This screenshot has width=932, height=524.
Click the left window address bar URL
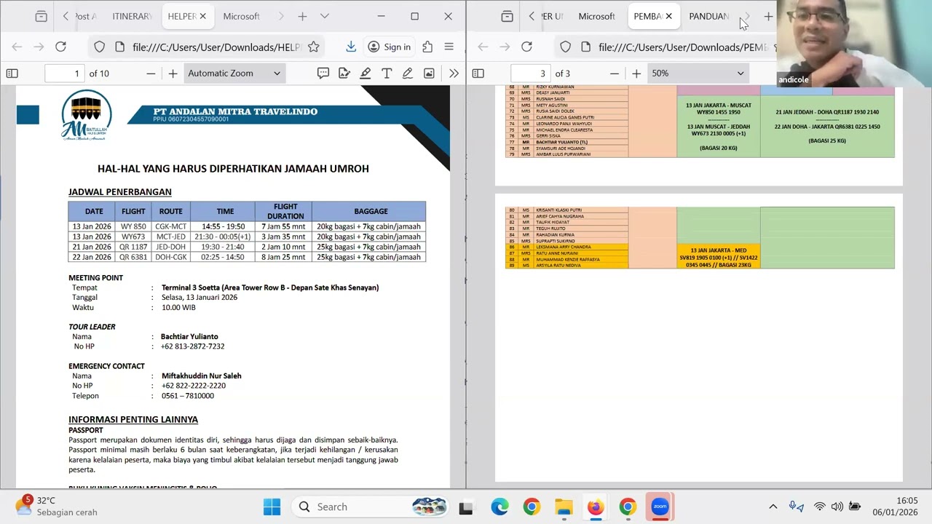(217, 47)
